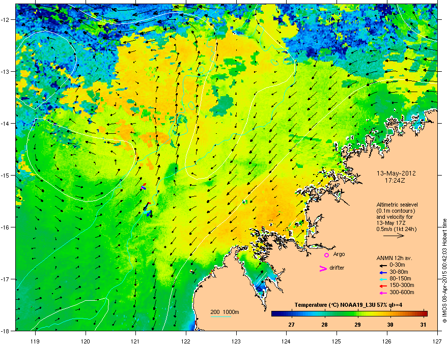Click the latitude axis label -12
This screenshot has width=448, height=346.
click(5, 20)
